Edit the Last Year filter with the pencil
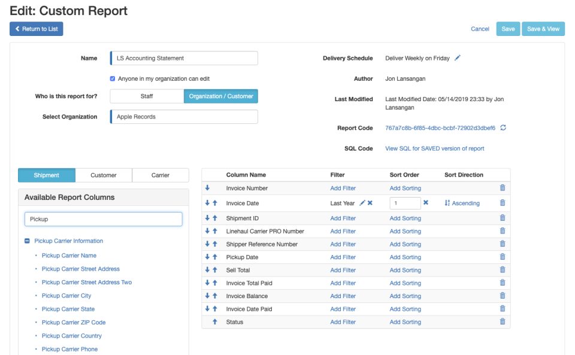Image resolution: width=575 pixels, height=355 pixels. point(362,203)
